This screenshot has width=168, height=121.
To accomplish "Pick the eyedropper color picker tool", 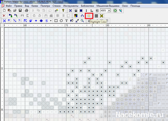I will [x=77, y=21].
